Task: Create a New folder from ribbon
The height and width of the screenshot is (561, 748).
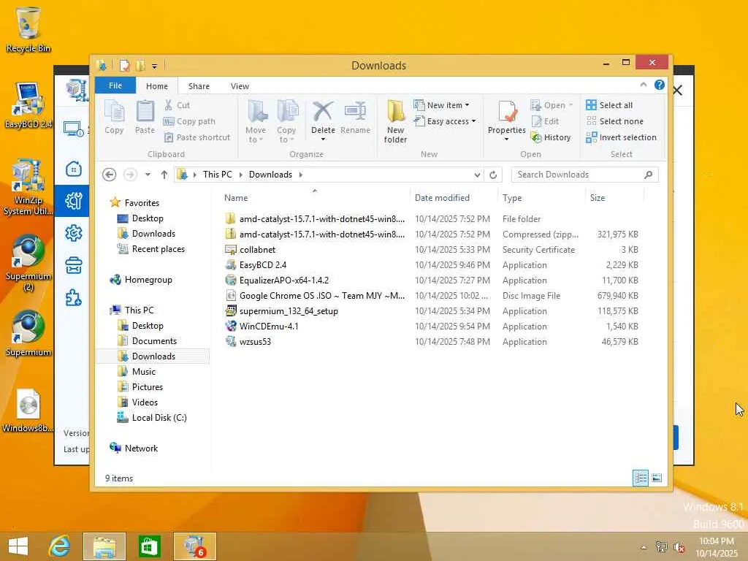Action: click(x=395, y=122)
